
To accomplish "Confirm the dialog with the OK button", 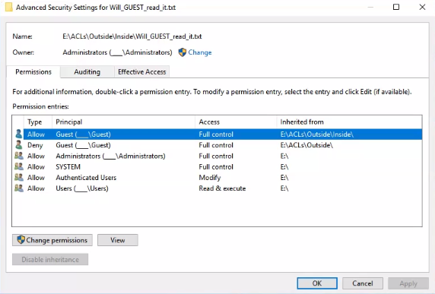I will click(x=317, y=283).
